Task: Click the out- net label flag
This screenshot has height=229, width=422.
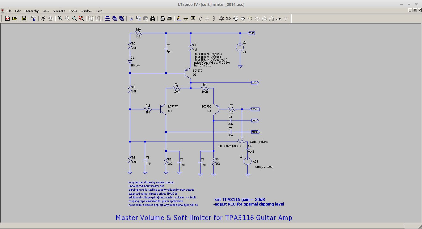Action: 255,121
